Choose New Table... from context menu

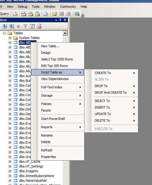coord(58,46)
